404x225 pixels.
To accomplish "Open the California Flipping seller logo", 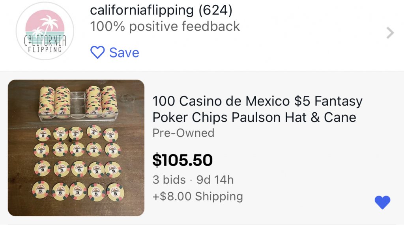I will (x=45, y=31).
